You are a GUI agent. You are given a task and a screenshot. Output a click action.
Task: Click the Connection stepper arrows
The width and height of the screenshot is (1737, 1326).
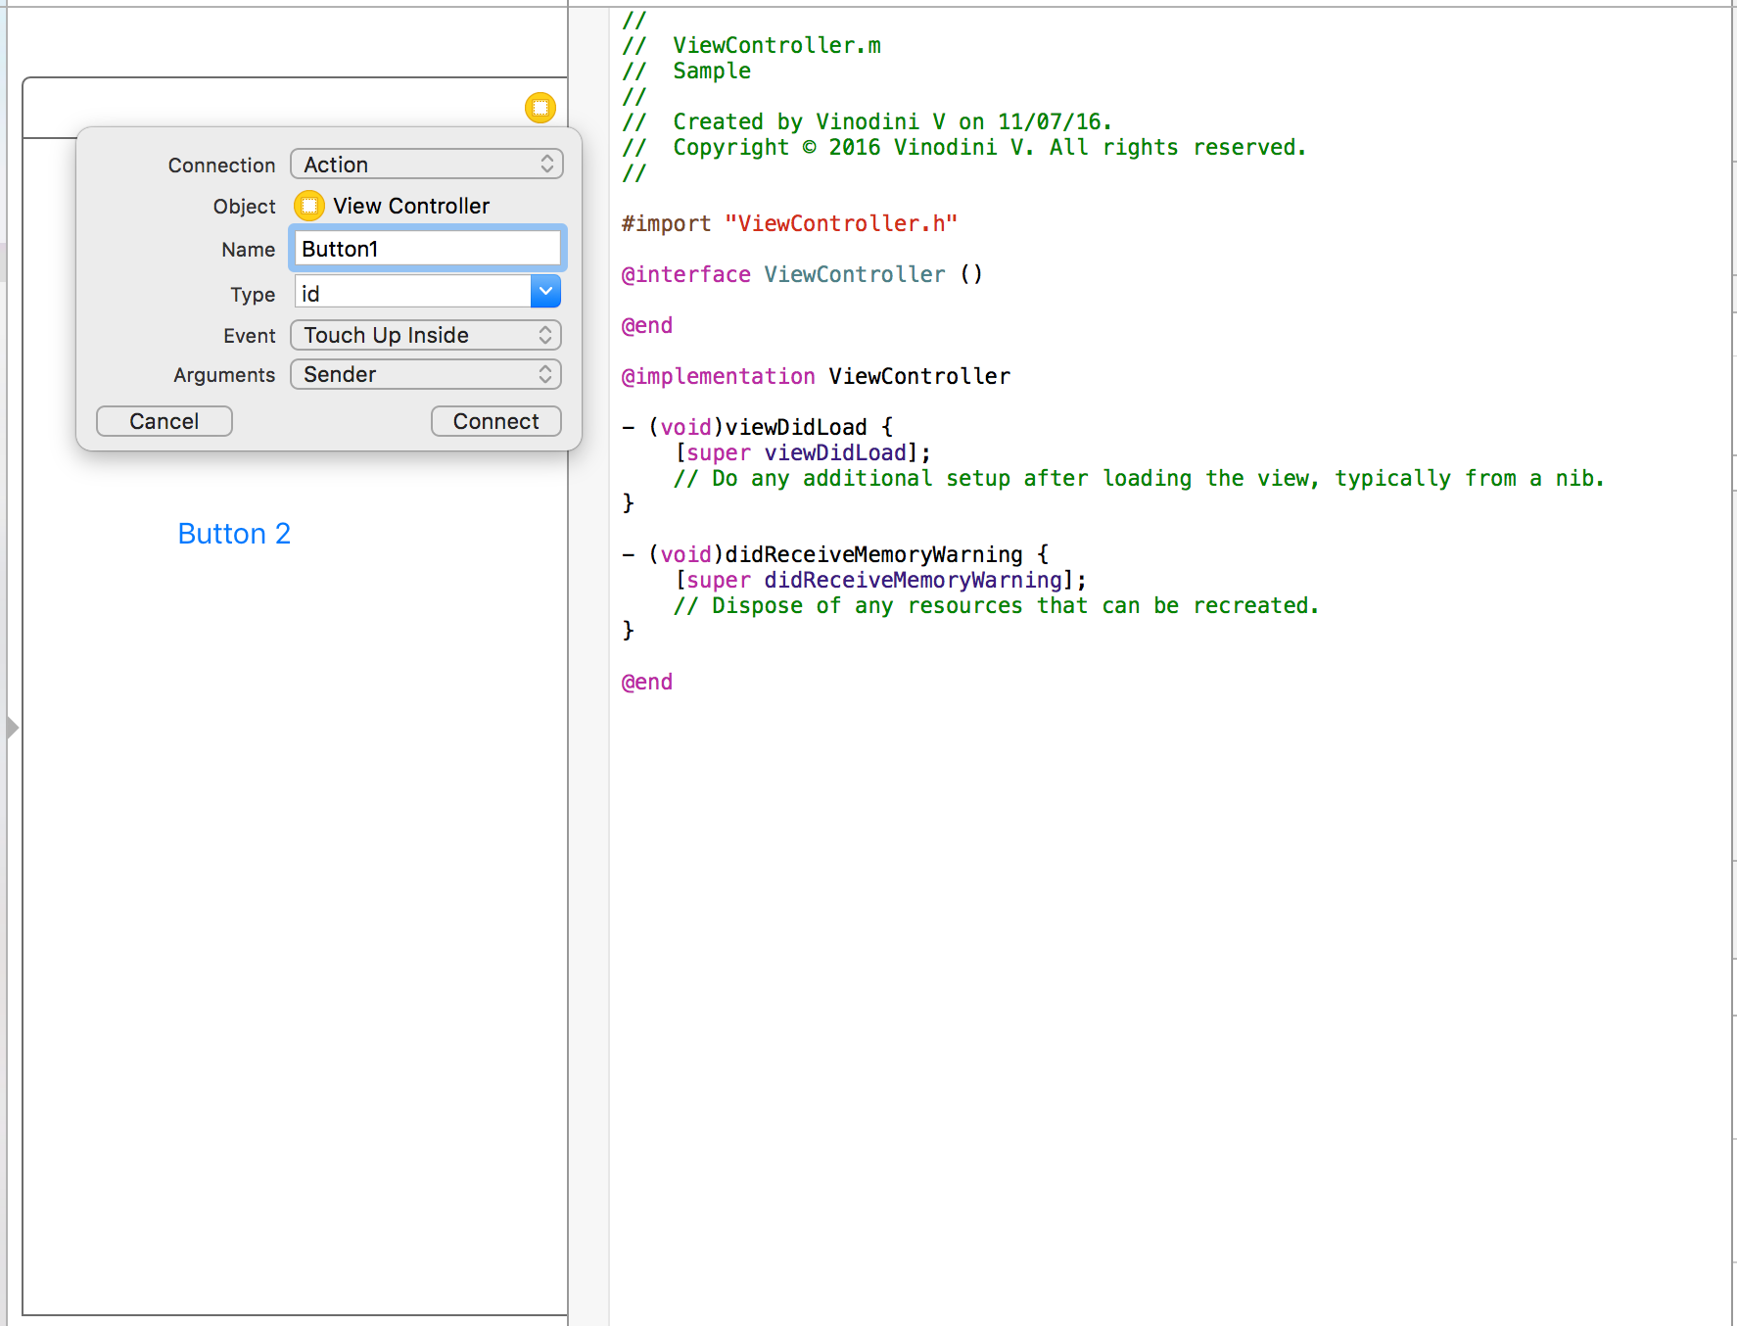(x=547, y=164)
